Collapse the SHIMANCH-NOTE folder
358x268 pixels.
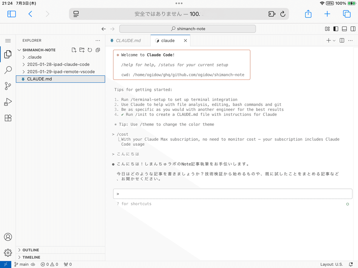[x=19, y=50]
